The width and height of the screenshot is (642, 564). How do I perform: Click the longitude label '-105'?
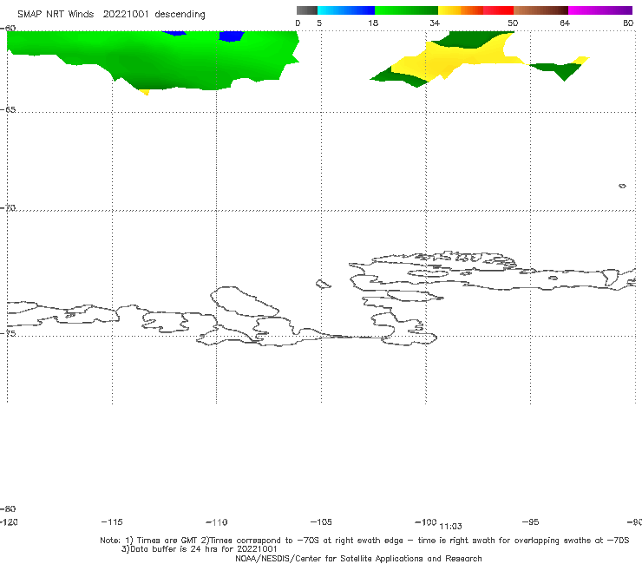pyautogui.click(x=321, y=521)
